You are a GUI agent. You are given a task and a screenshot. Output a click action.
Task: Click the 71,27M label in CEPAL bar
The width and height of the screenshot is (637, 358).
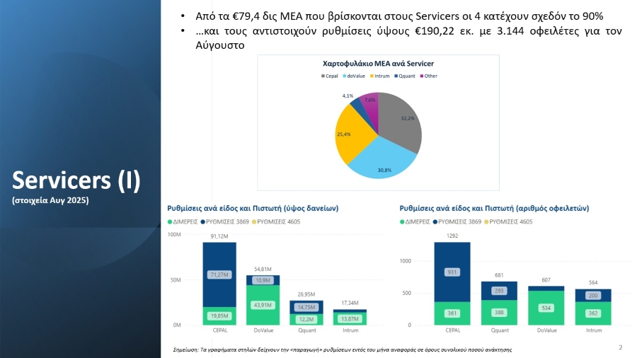tap(219, 275)
